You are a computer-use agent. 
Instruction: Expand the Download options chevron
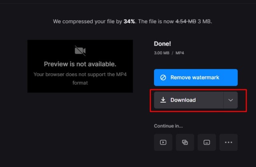(230, 100)
